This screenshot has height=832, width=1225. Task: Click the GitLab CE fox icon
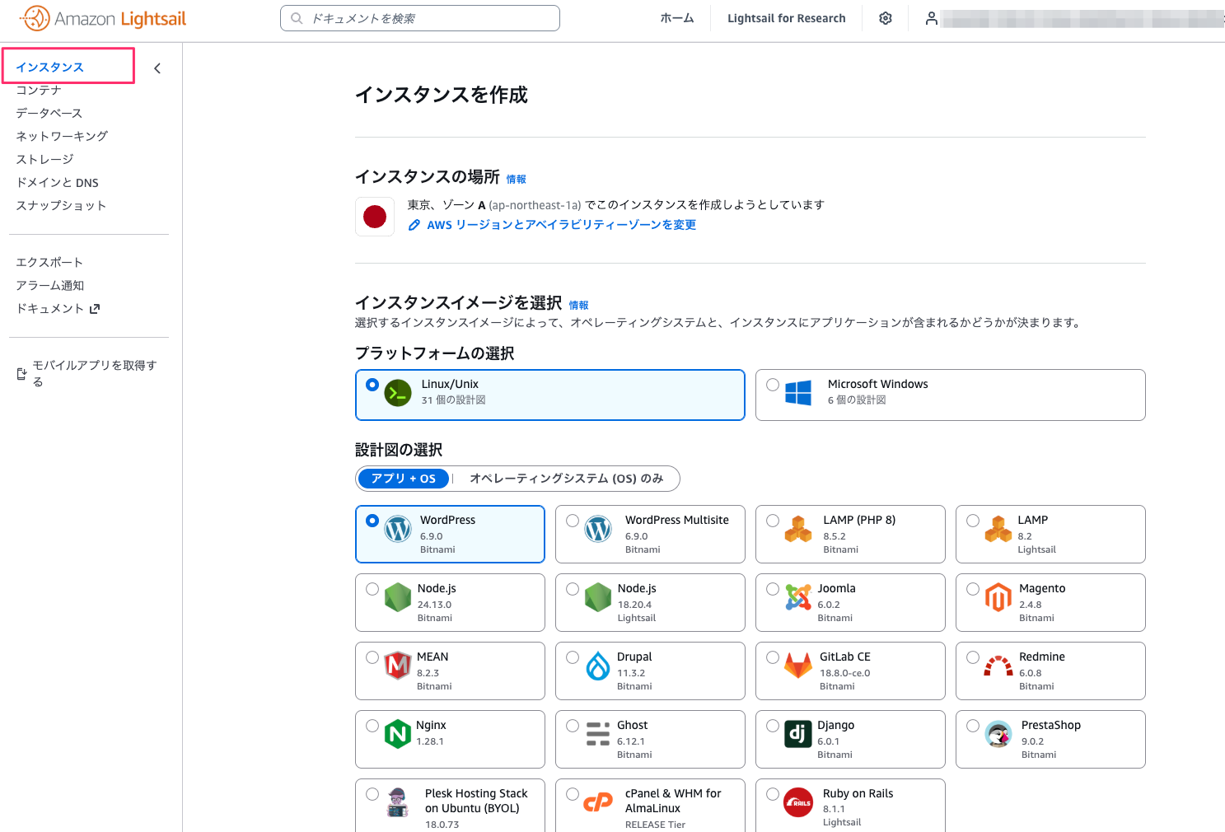[x=797, y=666]
